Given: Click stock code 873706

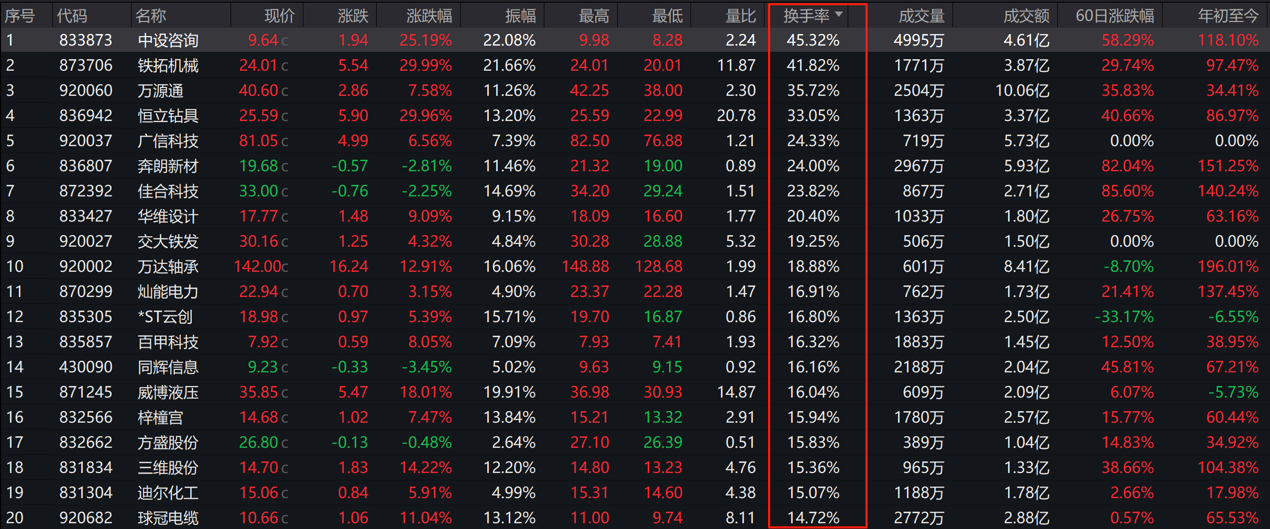Looking at the screenshot, I should click(x=86, y=65).
